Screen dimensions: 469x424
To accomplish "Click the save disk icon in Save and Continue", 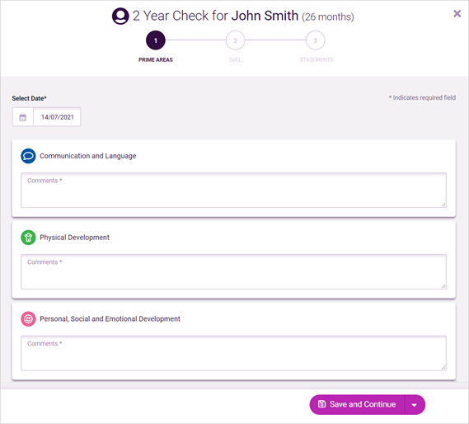I will [x=321, y=404].
